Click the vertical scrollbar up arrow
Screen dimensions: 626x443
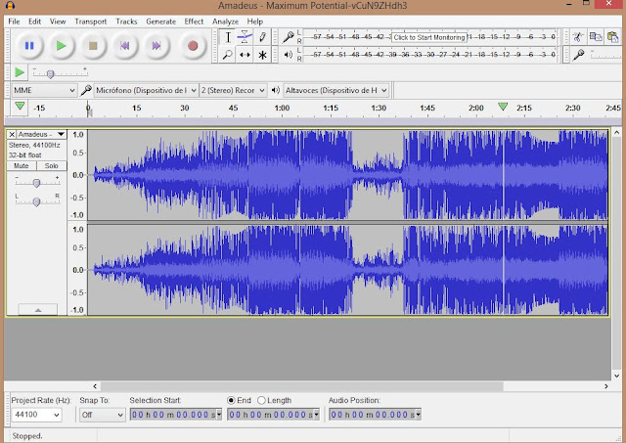[x=616, y=132]
